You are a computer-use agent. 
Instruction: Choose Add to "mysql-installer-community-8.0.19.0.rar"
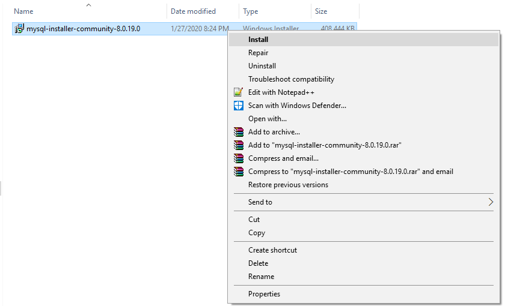coord(364,145)
